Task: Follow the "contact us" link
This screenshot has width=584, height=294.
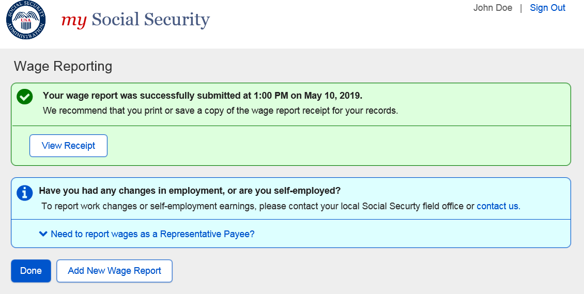Action: pos(498,206)
